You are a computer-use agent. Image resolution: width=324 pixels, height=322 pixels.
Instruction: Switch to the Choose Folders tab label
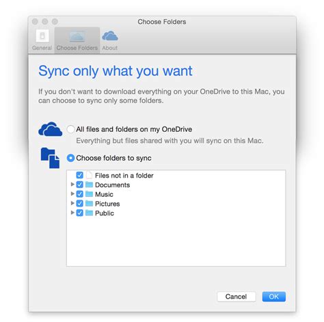[x=77, y=48]
